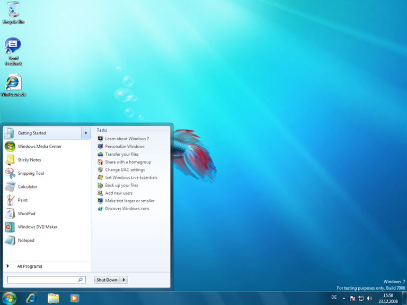This screenshot has height=305, width=407.
Task: Select Back up your files task
Action: (118, 185)
